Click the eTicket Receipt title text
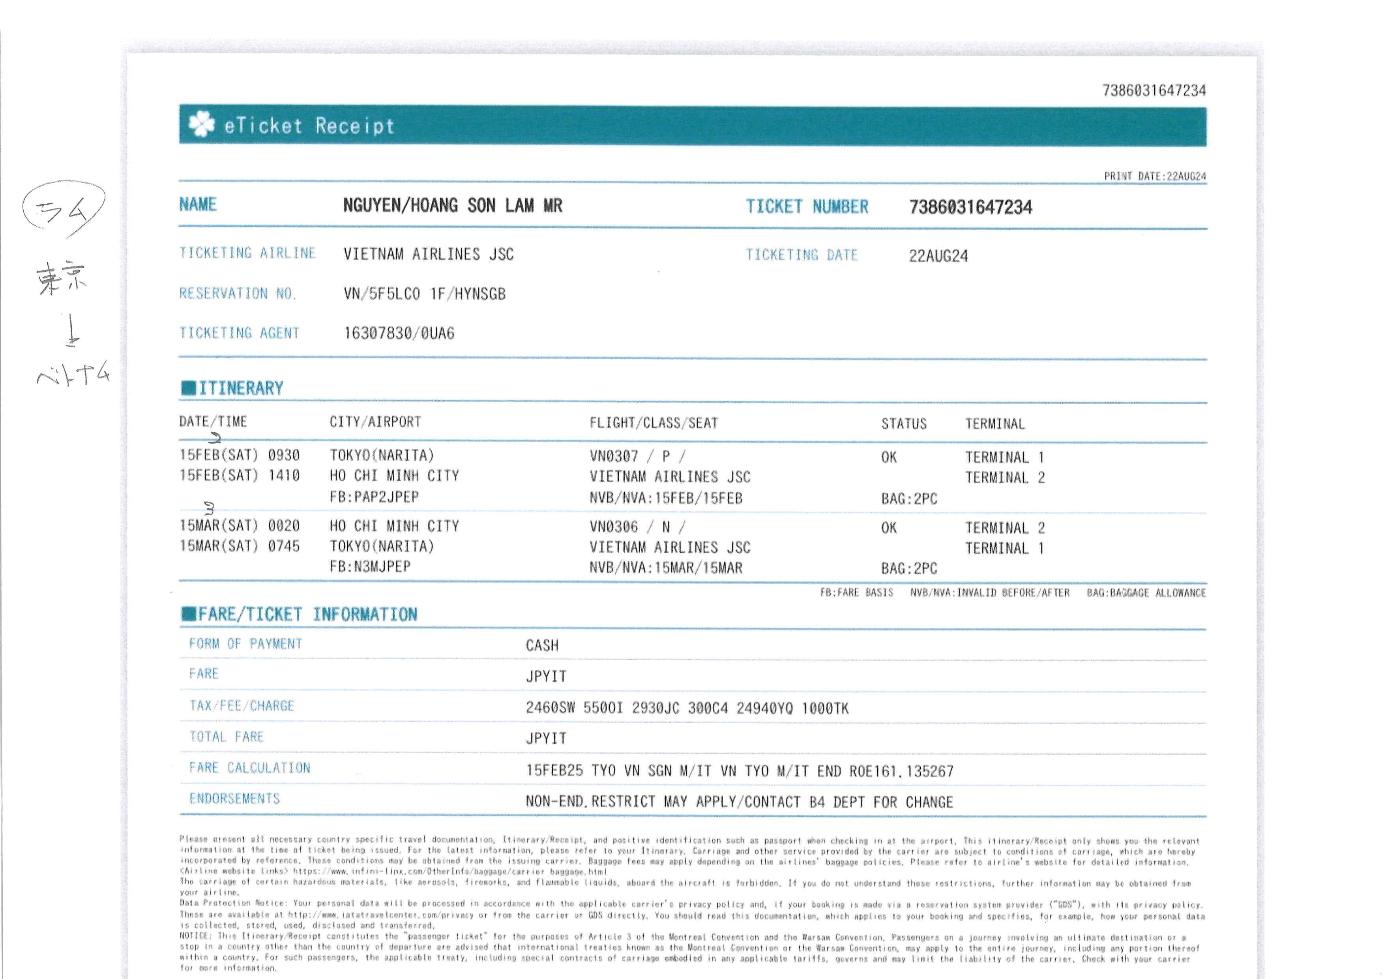 (x=309, y=126)
